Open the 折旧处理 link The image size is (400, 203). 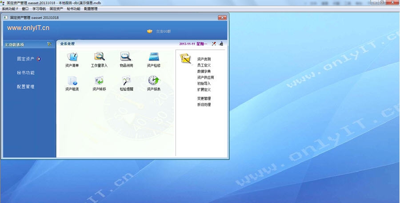204,105
